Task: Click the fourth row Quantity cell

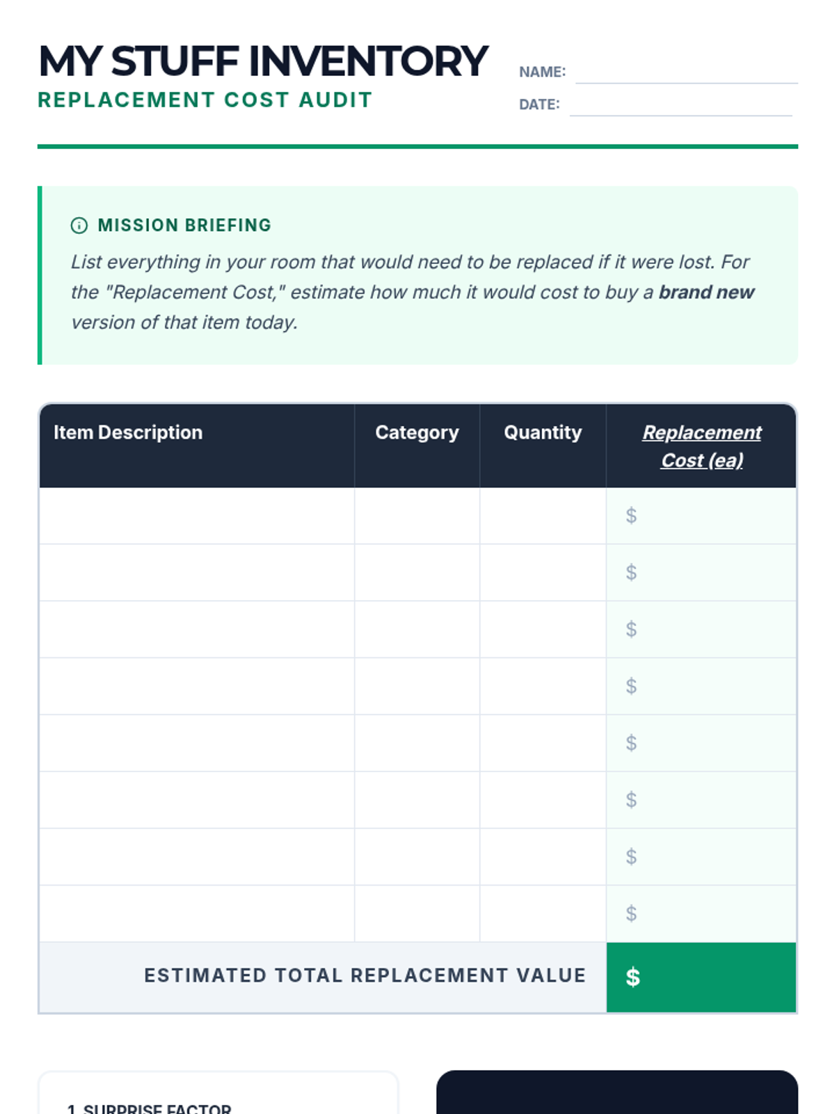Action: coord(543,687)
